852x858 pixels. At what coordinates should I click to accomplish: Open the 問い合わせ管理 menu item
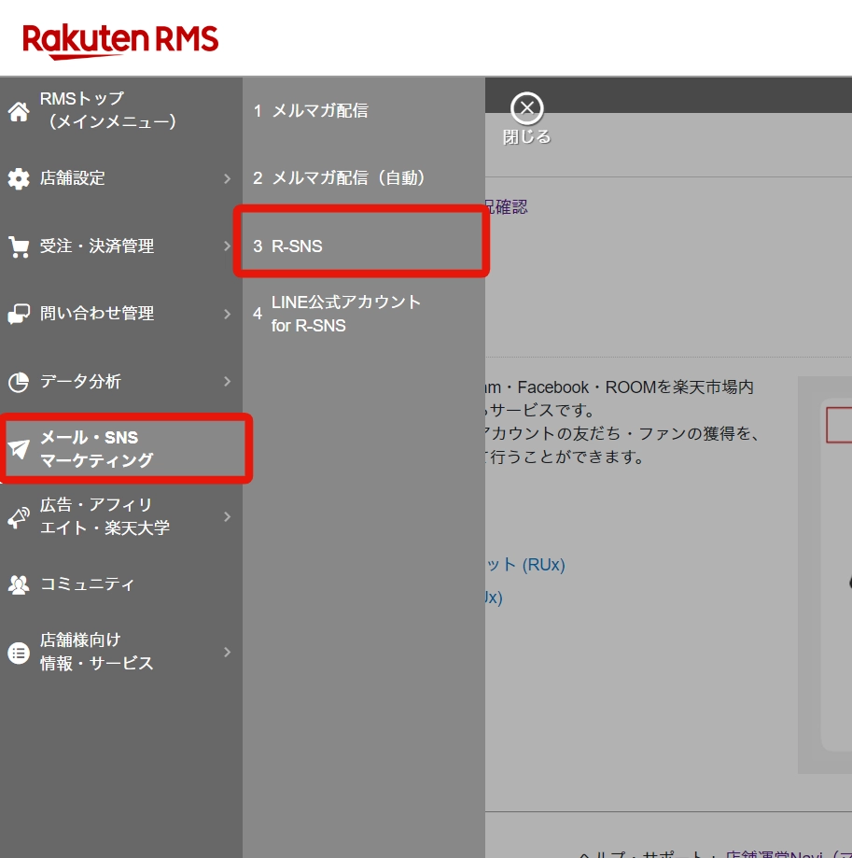click(121, 314)
